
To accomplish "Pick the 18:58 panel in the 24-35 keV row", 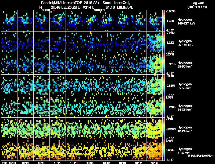I will pyautogui.click(x=154, y=107).
